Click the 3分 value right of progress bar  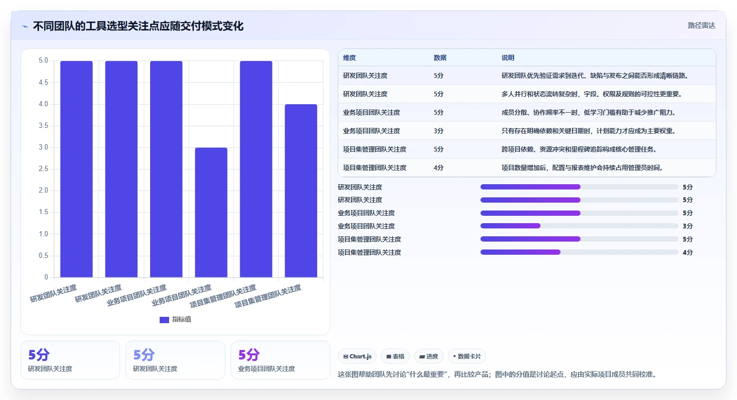(687, 226)
